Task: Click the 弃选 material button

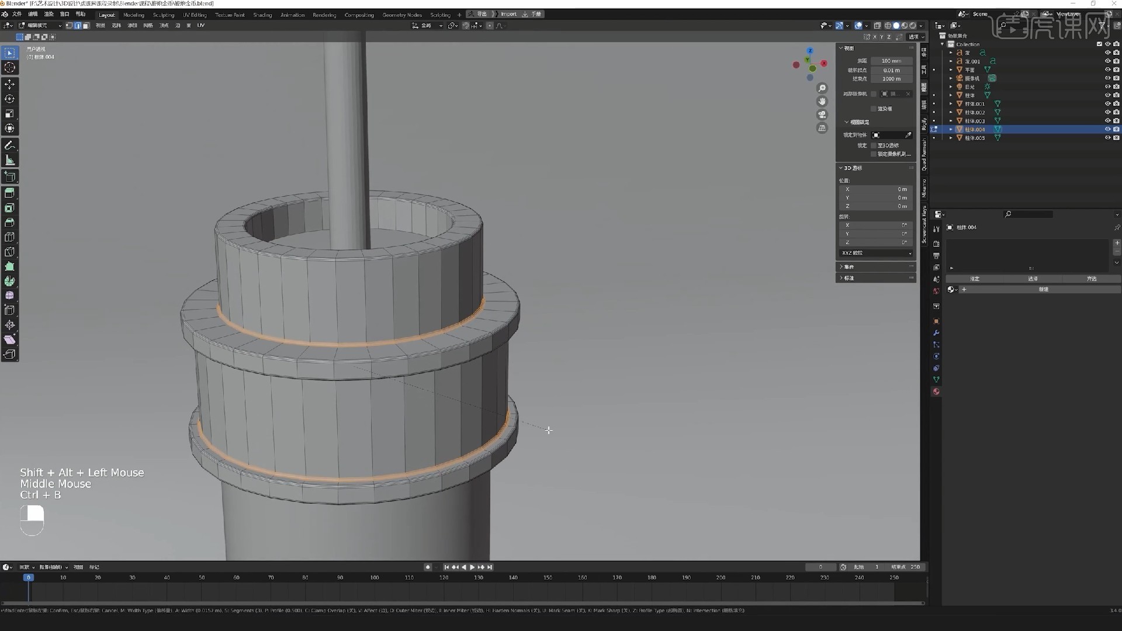Action: click(x=1091, y=279)
